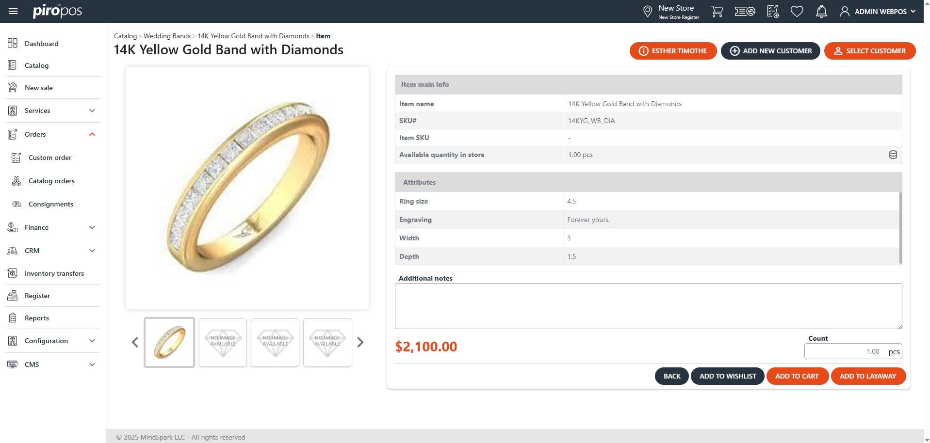This screenshot has height=443, width=930.
Task: Select the first ring thumbnail image
Action: (169, 342)
